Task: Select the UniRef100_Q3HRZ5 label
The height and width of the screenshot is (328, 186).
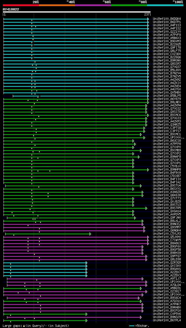Action: coord(167,125)
